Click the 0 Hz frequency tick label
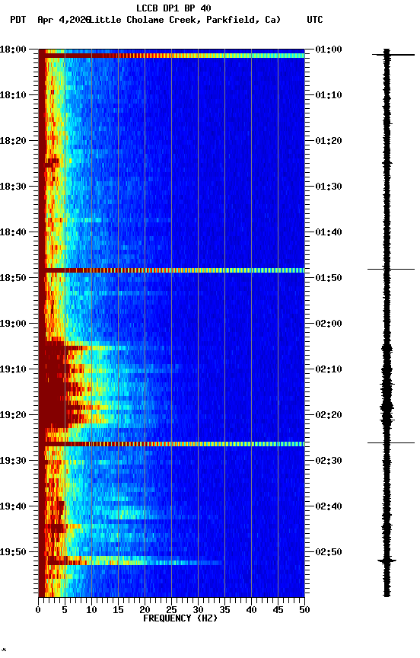The width and height of the screenshot is (420, 658). click(38, 610)
